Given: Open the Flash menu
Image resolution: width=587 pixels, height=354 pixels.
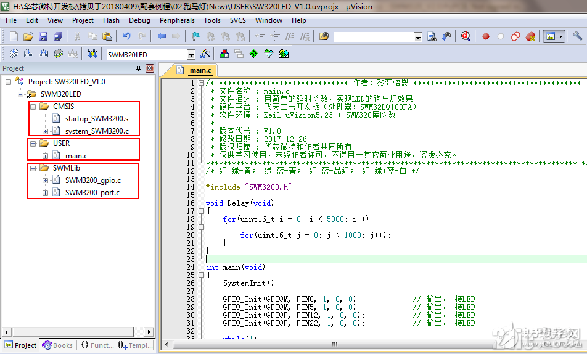Looking at the screenshot, I should [x=111, y=20].
